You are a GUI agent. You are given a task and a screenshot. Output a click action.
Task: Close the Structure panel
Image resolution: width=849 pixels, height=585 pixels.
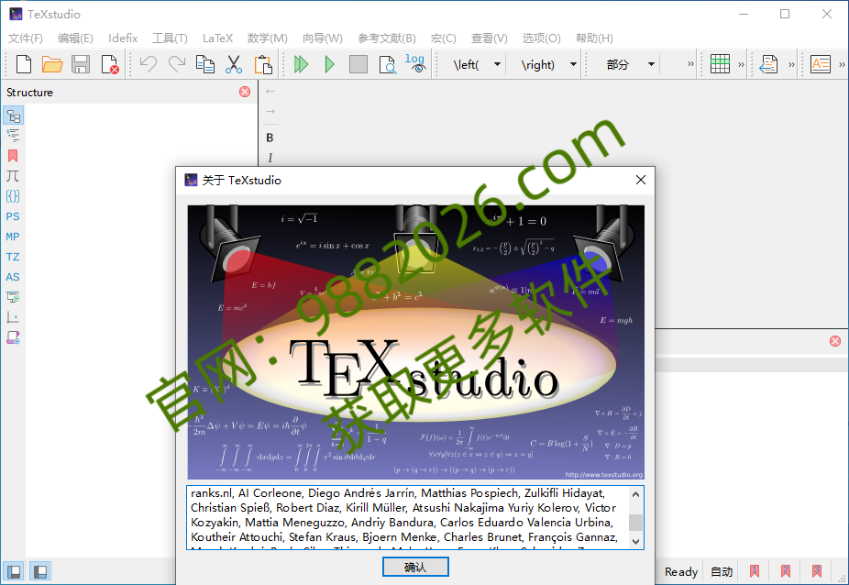click(245, 92)
